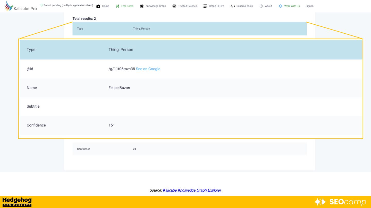This screenshot has height=208, width=371.
Task: Click the Sign In link
Action: [x=309, y=6]
